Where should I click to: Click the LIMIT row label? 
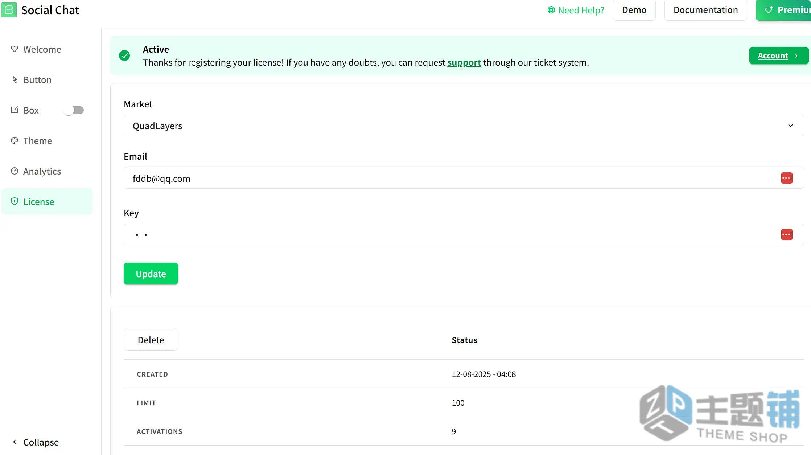tap(146, 403)
